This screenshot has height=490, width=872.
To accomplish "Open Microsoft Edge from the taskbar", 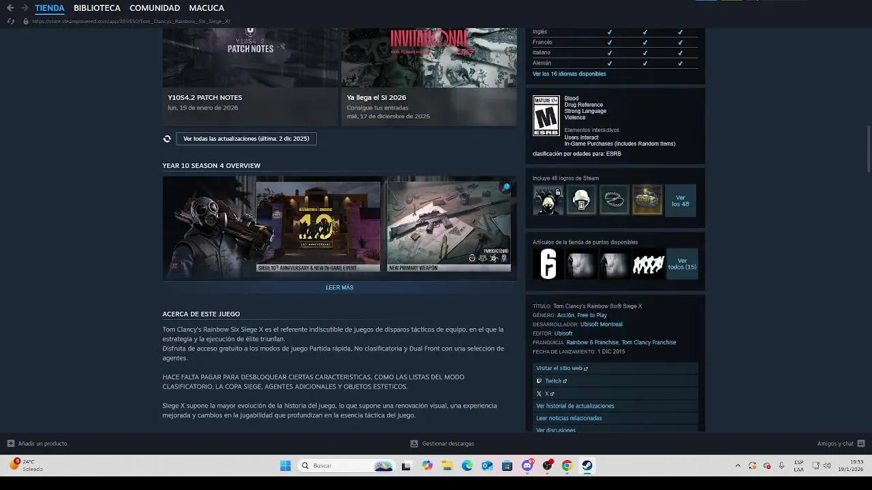I will (x=467, y=465).
